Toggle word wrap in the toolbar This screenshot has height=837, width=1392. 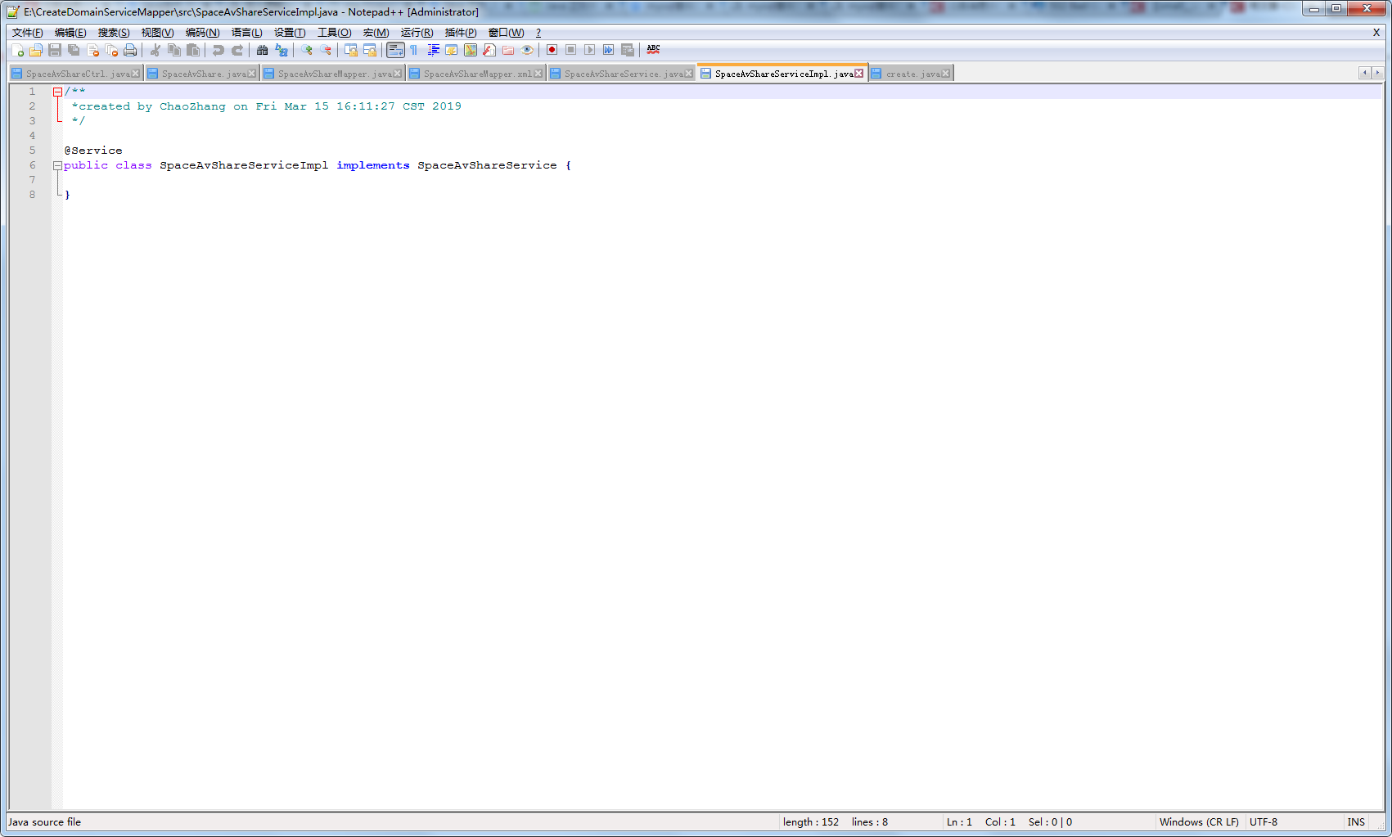click(x=395, y=50)
